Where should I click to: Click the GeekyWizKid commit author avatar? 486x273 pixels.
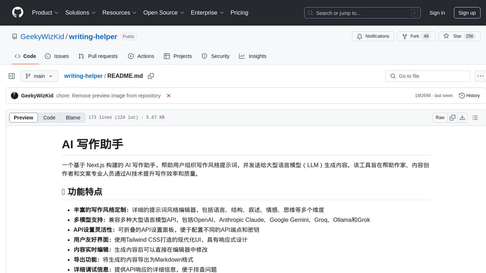tap(15, 96)
